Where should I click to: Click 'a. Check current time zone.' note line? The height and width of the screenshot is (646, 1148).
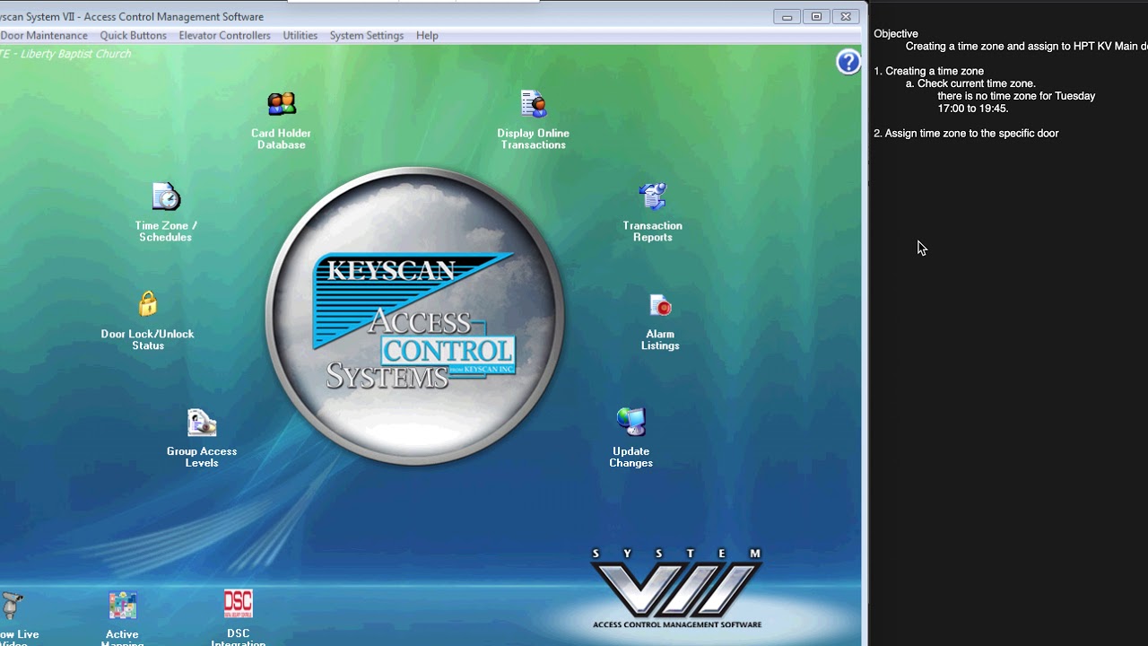click(970, 83)
